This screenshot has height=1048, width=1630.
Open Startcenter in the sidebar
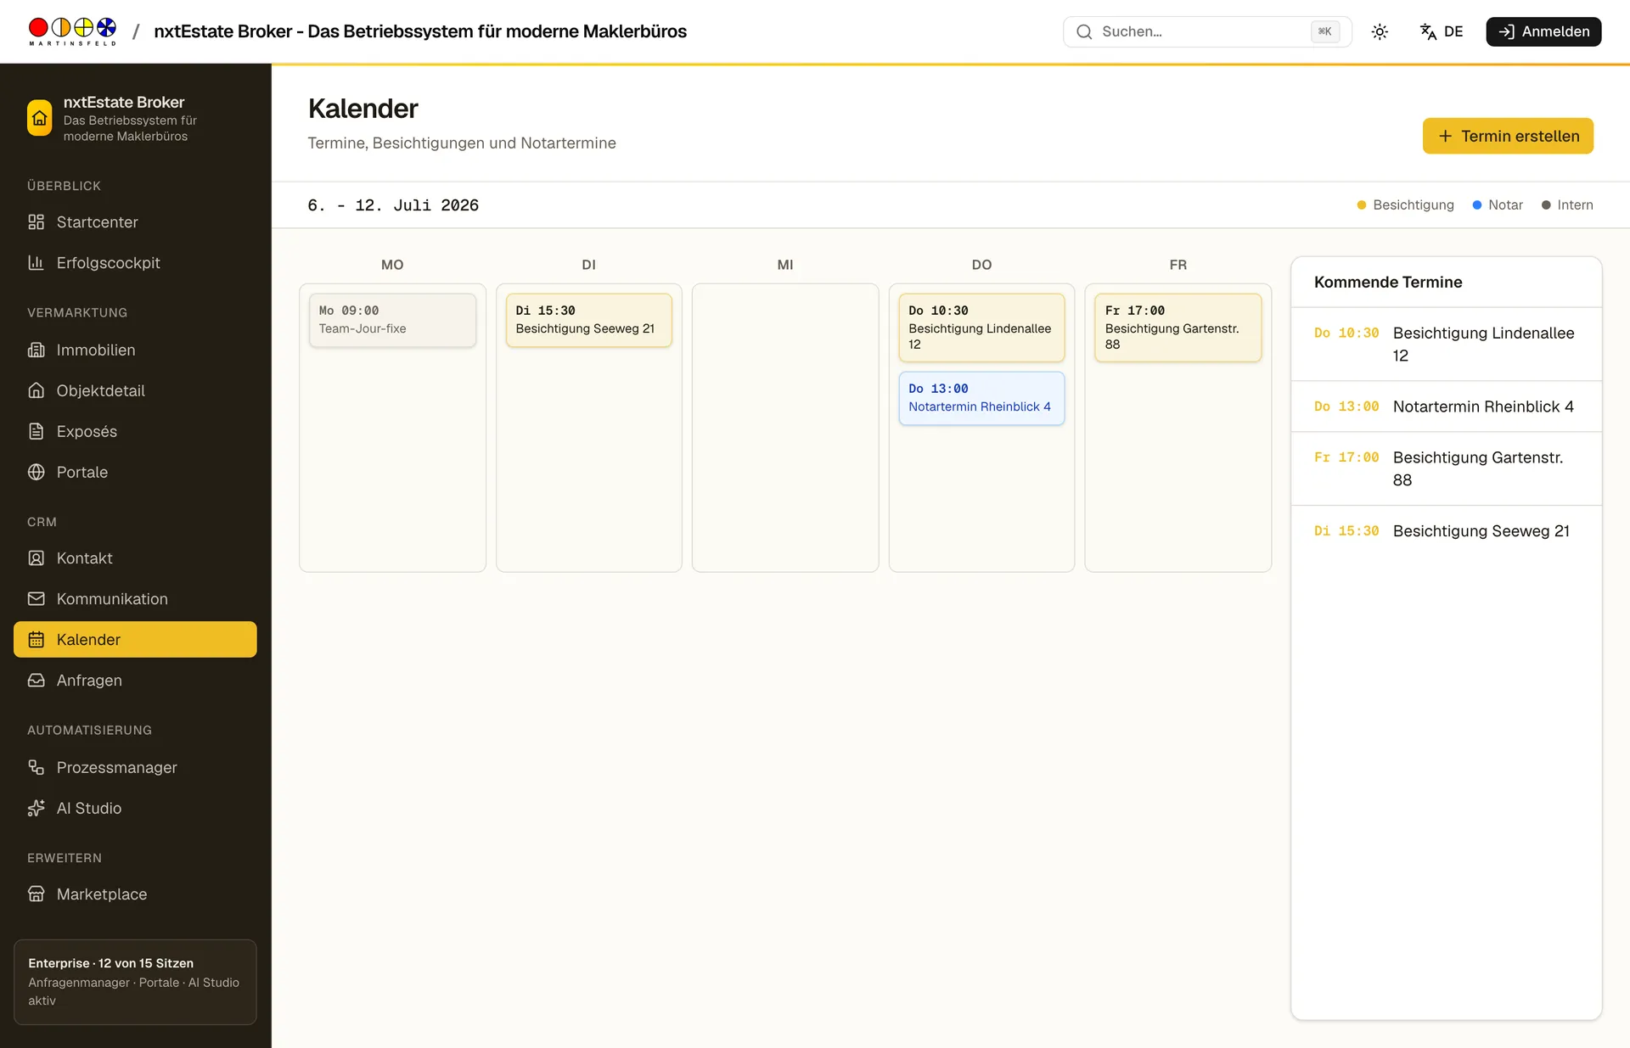pos(135,222)
